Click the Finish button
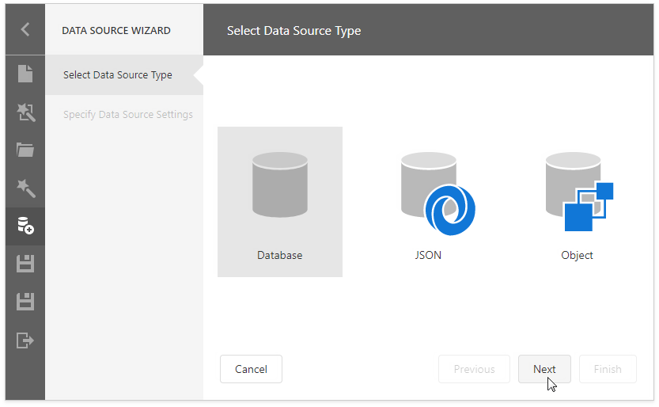This screenshot has width=659, height=407. tap(608, 369)
